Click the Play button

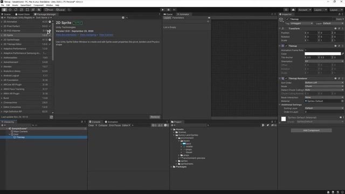coord(163,10)
